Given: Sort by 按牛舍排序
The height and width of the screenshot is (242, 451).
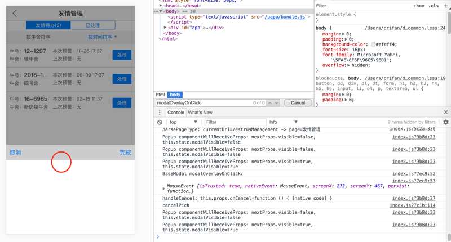Looking at the screenshot, I should click(38, 37).
